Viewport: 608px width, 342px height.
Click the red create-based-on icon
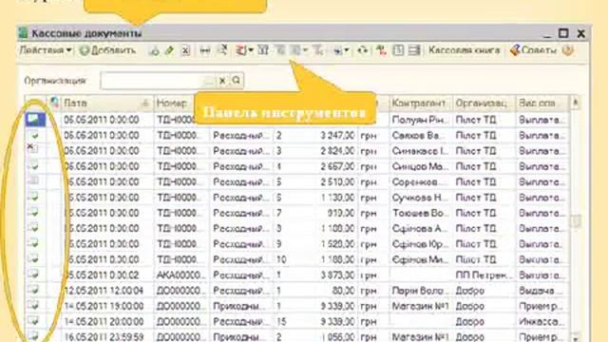(x=240, y=50)
